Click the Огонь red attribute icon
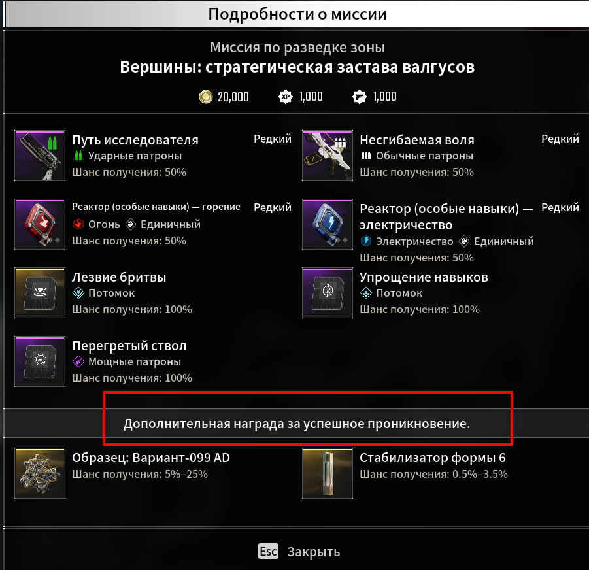The image size is (589, 570). 78,224
